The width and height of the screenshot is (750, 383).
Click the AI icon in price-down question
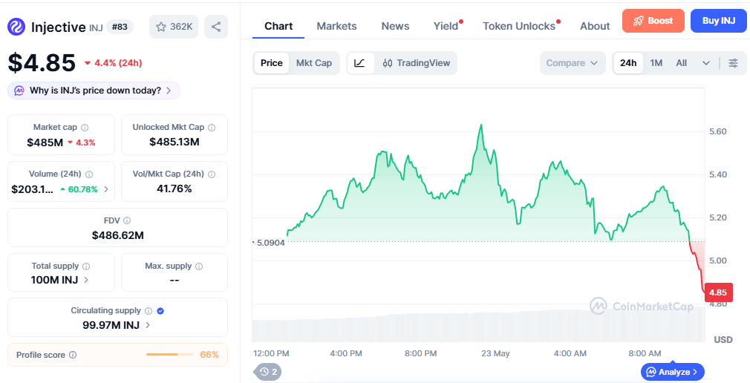[x=19, y=91]
